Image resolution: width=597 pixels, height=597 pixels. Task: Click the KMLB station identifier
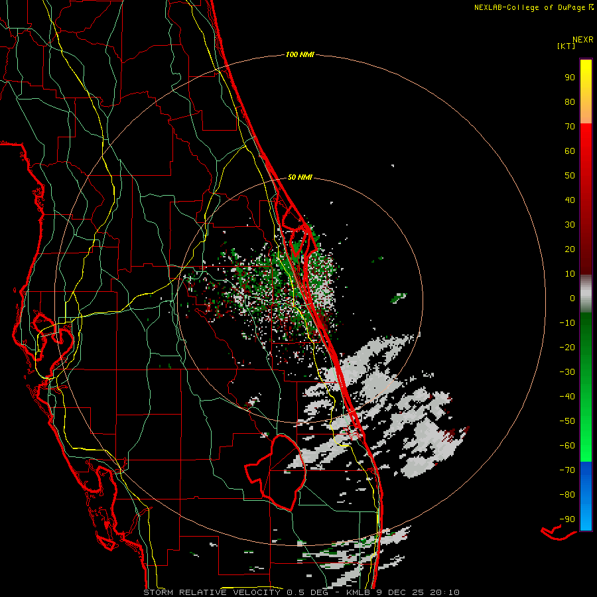click(x=359, y=592)
